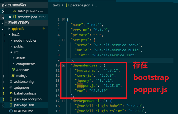Viewport: 178px width, 114px height.
Task: Click the Vue icon beside App.vue
Action: (14, 70)
